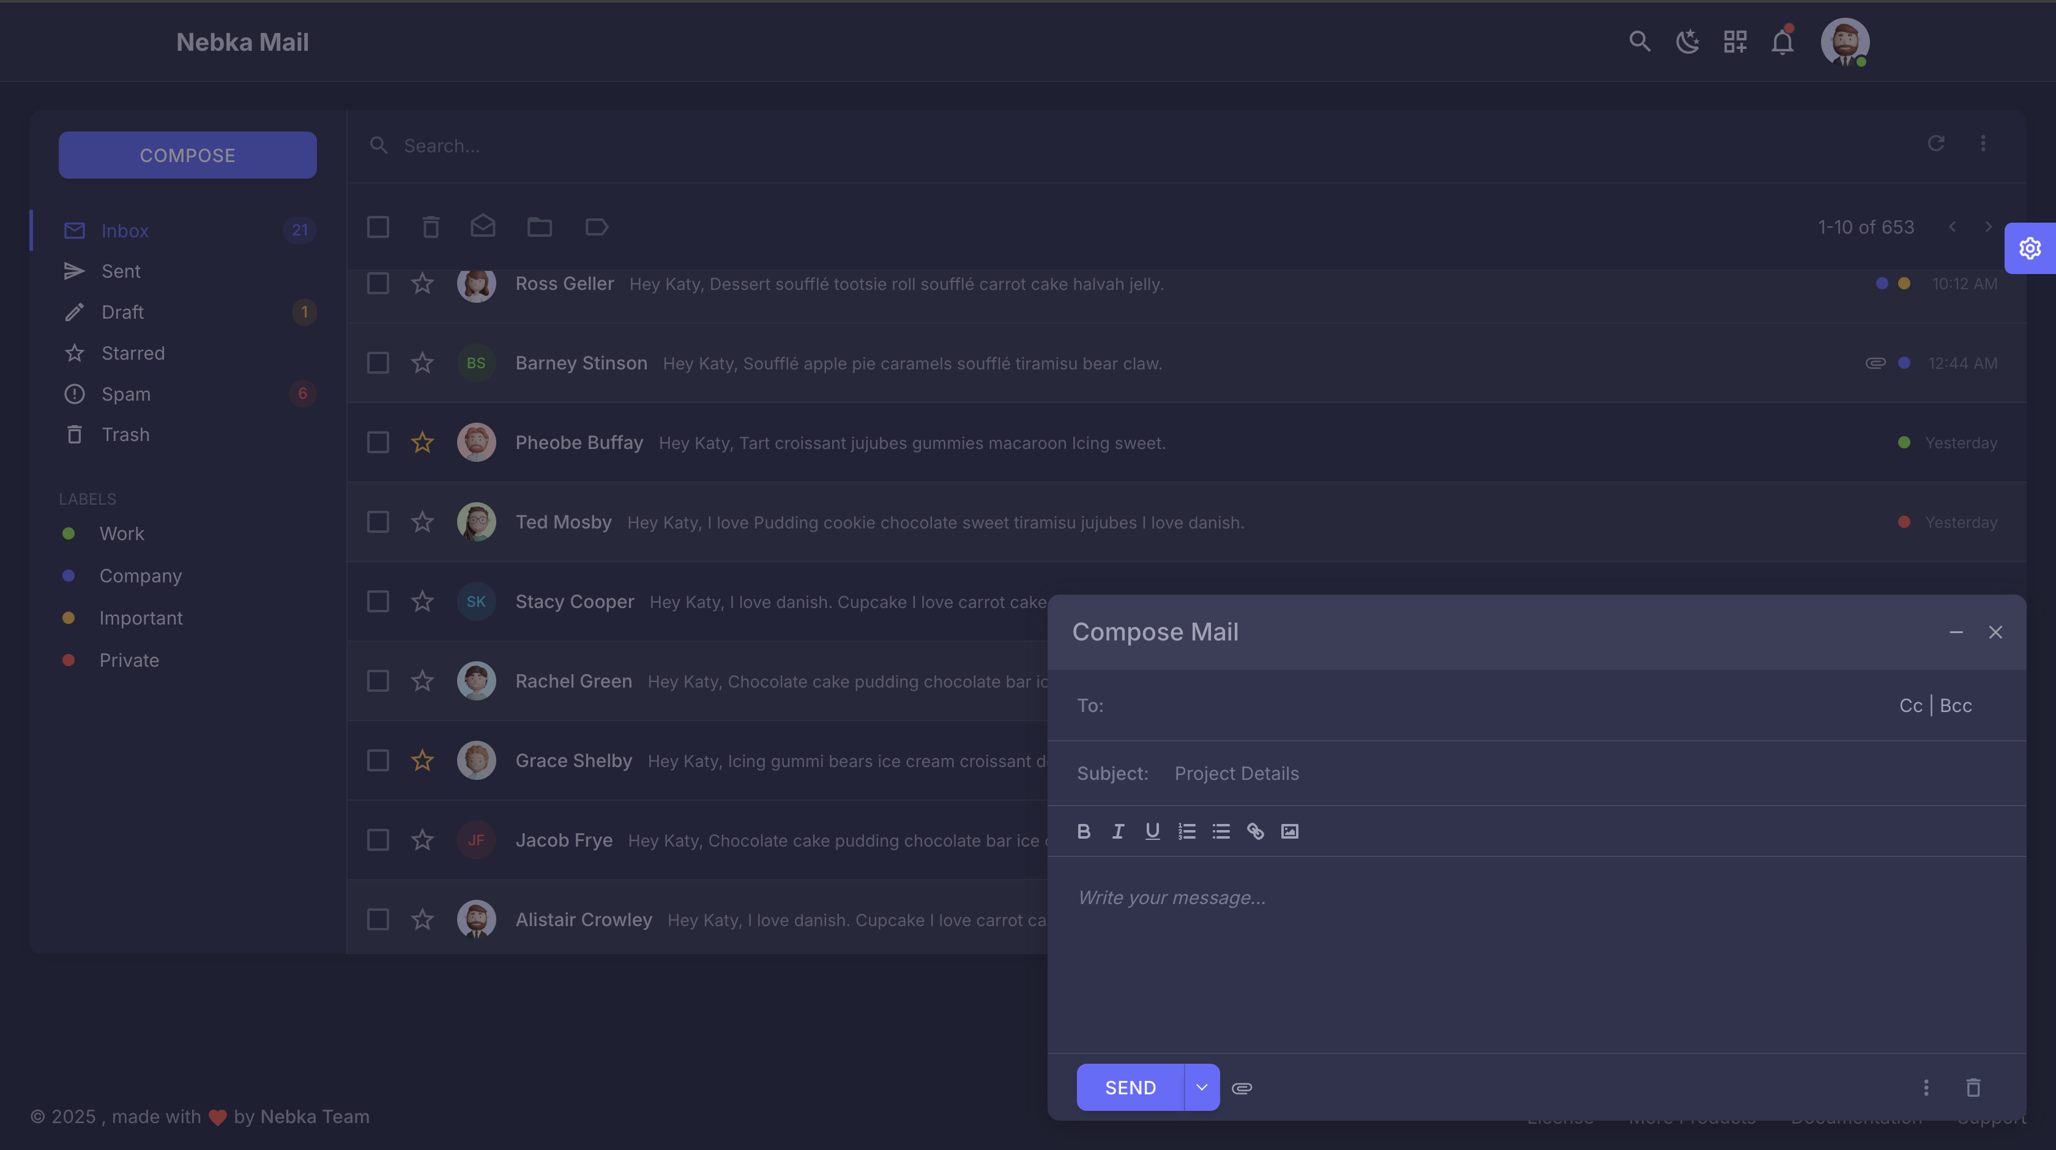
Task: Open the search icon in the top bar
Action: tap(1640, 41)
